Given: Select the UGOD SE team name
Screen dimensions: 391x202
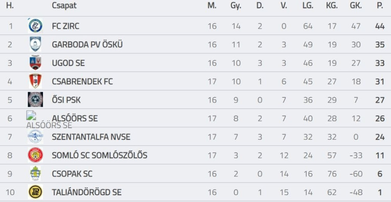Looking at the screenshot, I should (x=68, y=63).
